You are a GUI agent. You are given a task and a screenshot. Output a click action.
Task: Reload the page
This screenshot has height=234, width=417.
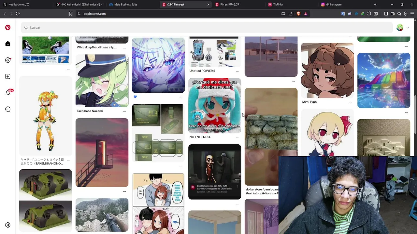tap(18, 14)
